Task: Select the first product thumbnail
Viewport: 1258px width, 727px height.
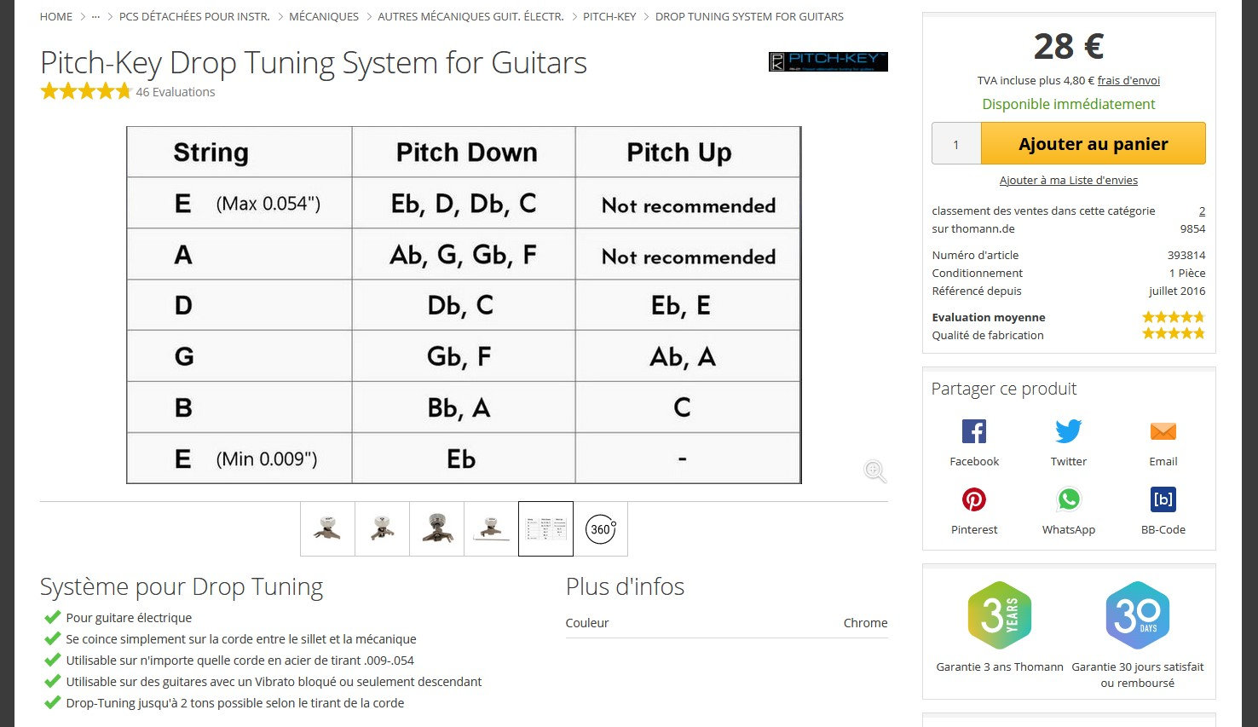Action: 327,529
